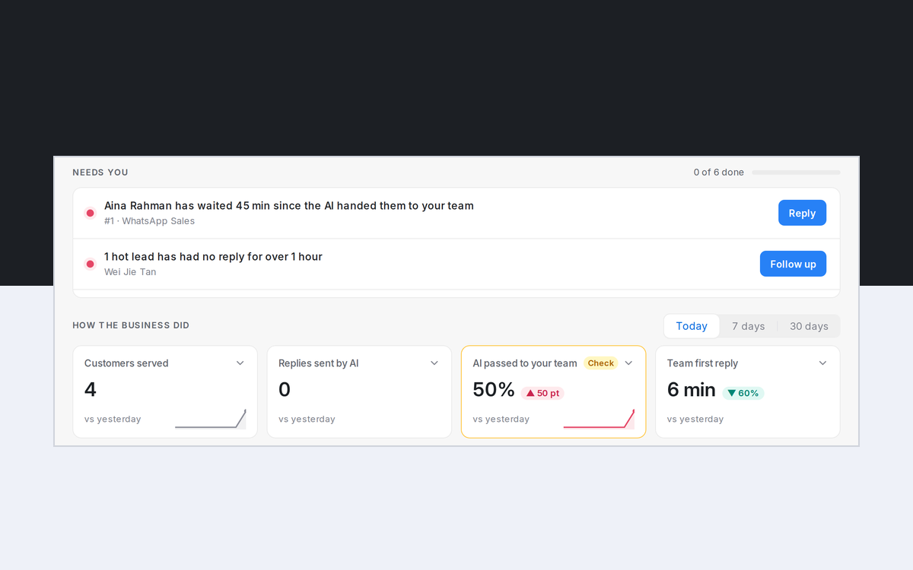Open the 1 hot lead no reply item
913x570 pixels.
[456, 264]
